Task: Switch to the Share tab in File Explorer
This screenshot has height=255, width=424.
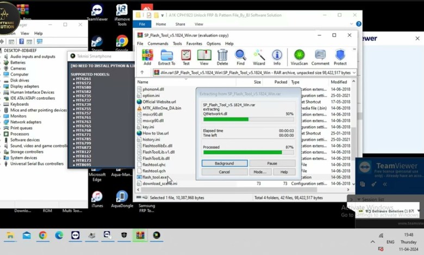Action: pos(180,24)
